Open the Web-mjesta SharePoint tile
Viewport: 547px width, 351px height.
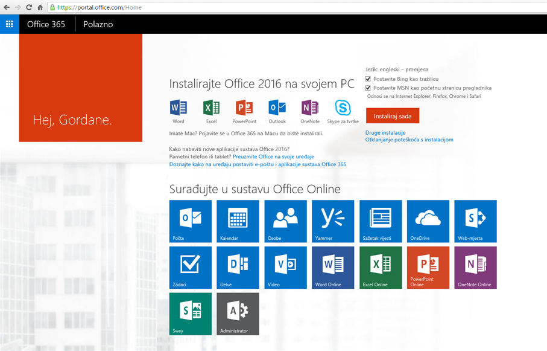pyautogui.click(x=475, y=221)
